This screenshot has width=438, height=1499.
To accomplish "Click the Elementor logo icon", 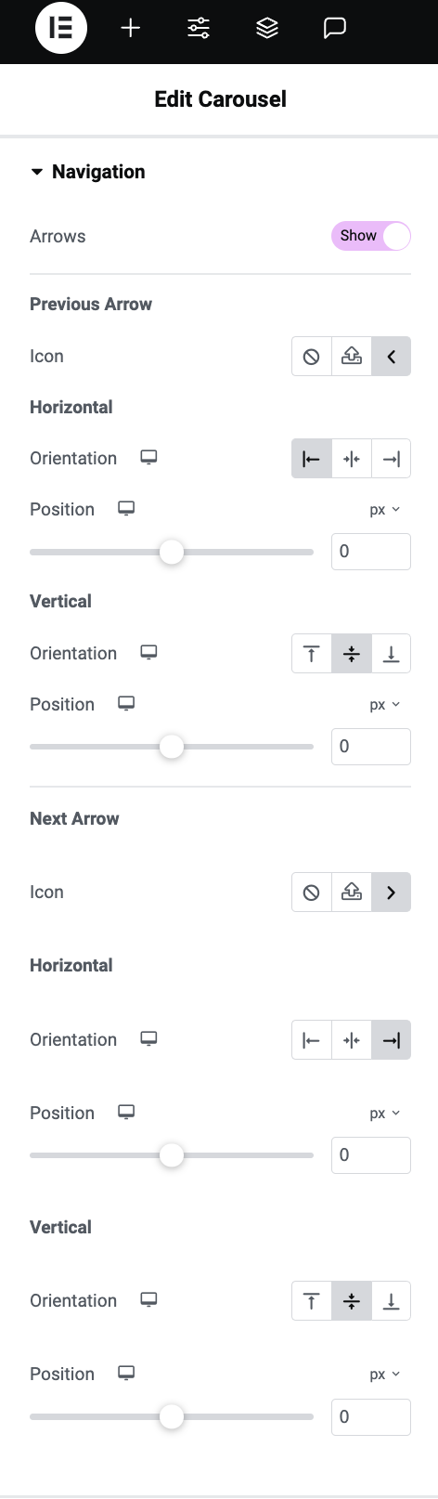I will tap(61, 29).
